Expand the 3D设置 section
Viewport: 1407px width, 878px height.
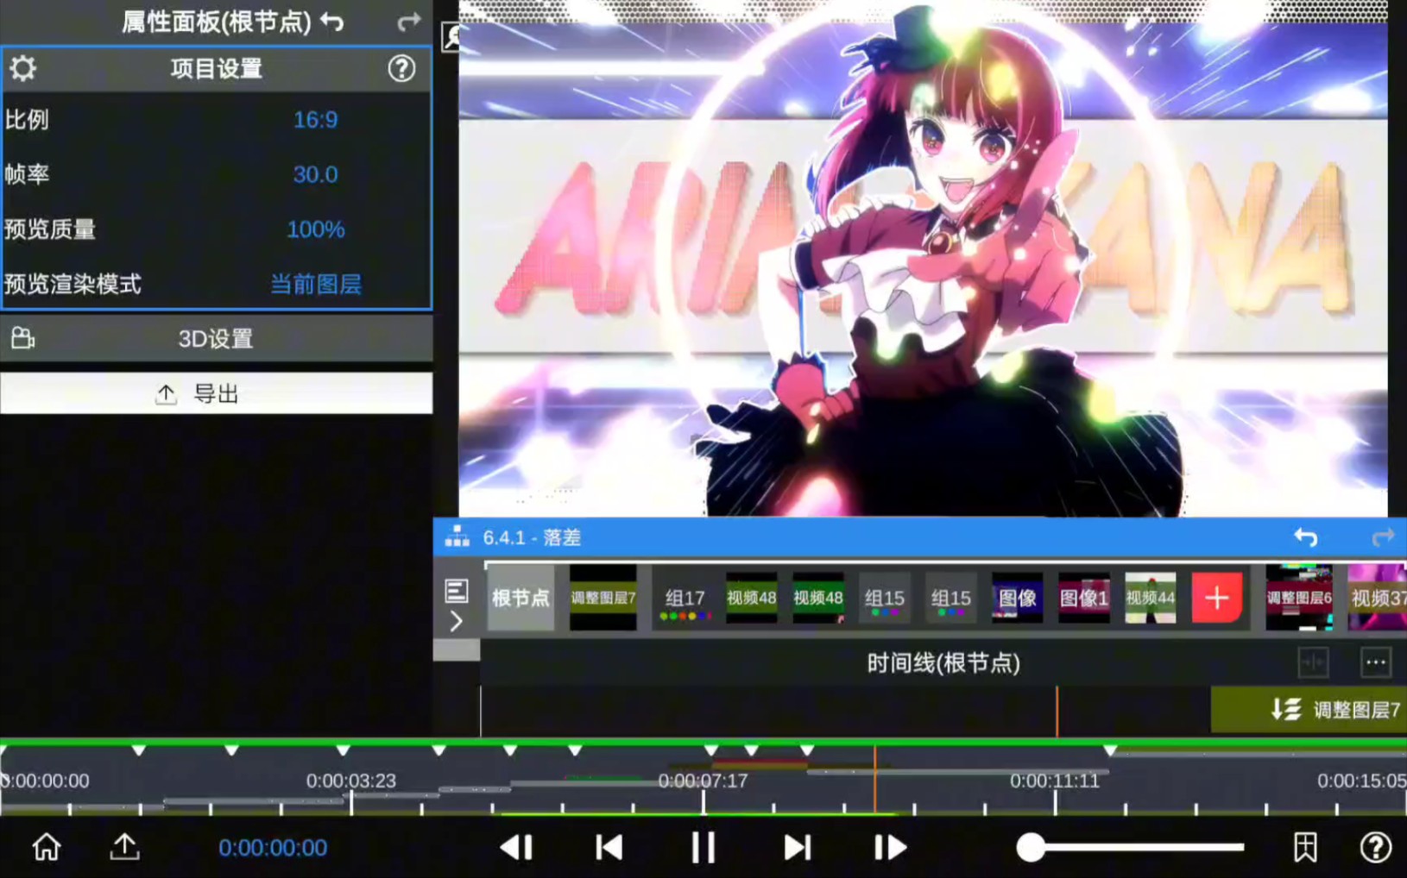[216, 339]
